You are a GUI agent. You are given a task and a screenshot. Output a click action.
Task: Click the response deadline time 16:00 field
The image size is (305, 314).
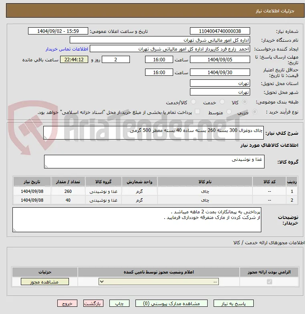pyautogui.click(x=159, y=59)
